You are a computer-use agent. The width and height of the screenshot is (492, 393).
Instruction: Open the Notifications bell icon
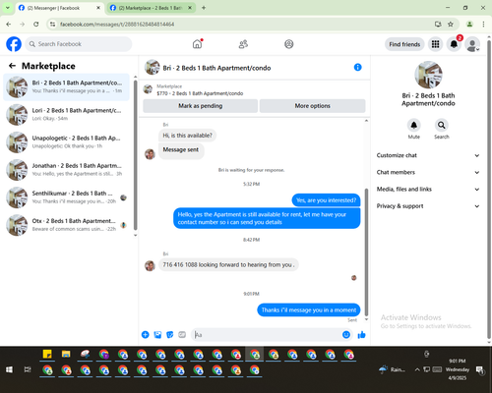point(454,44)
